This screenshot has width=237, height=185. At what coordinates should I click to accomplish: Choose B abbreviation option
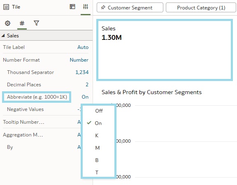[x=97, y=160]
